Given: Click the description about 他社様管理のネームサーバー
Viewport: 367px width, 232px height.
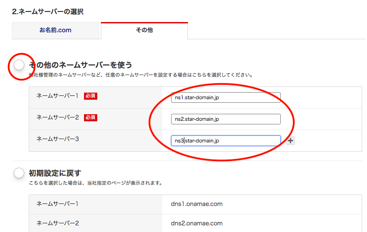Looking at the screenshot, I should (x=141, y=75).
